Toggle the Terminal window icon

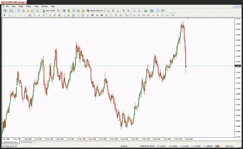pos(33,11)
